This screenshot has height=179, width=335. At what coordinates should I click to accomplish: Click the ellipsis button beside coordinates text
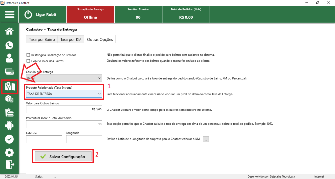[206, 139]
